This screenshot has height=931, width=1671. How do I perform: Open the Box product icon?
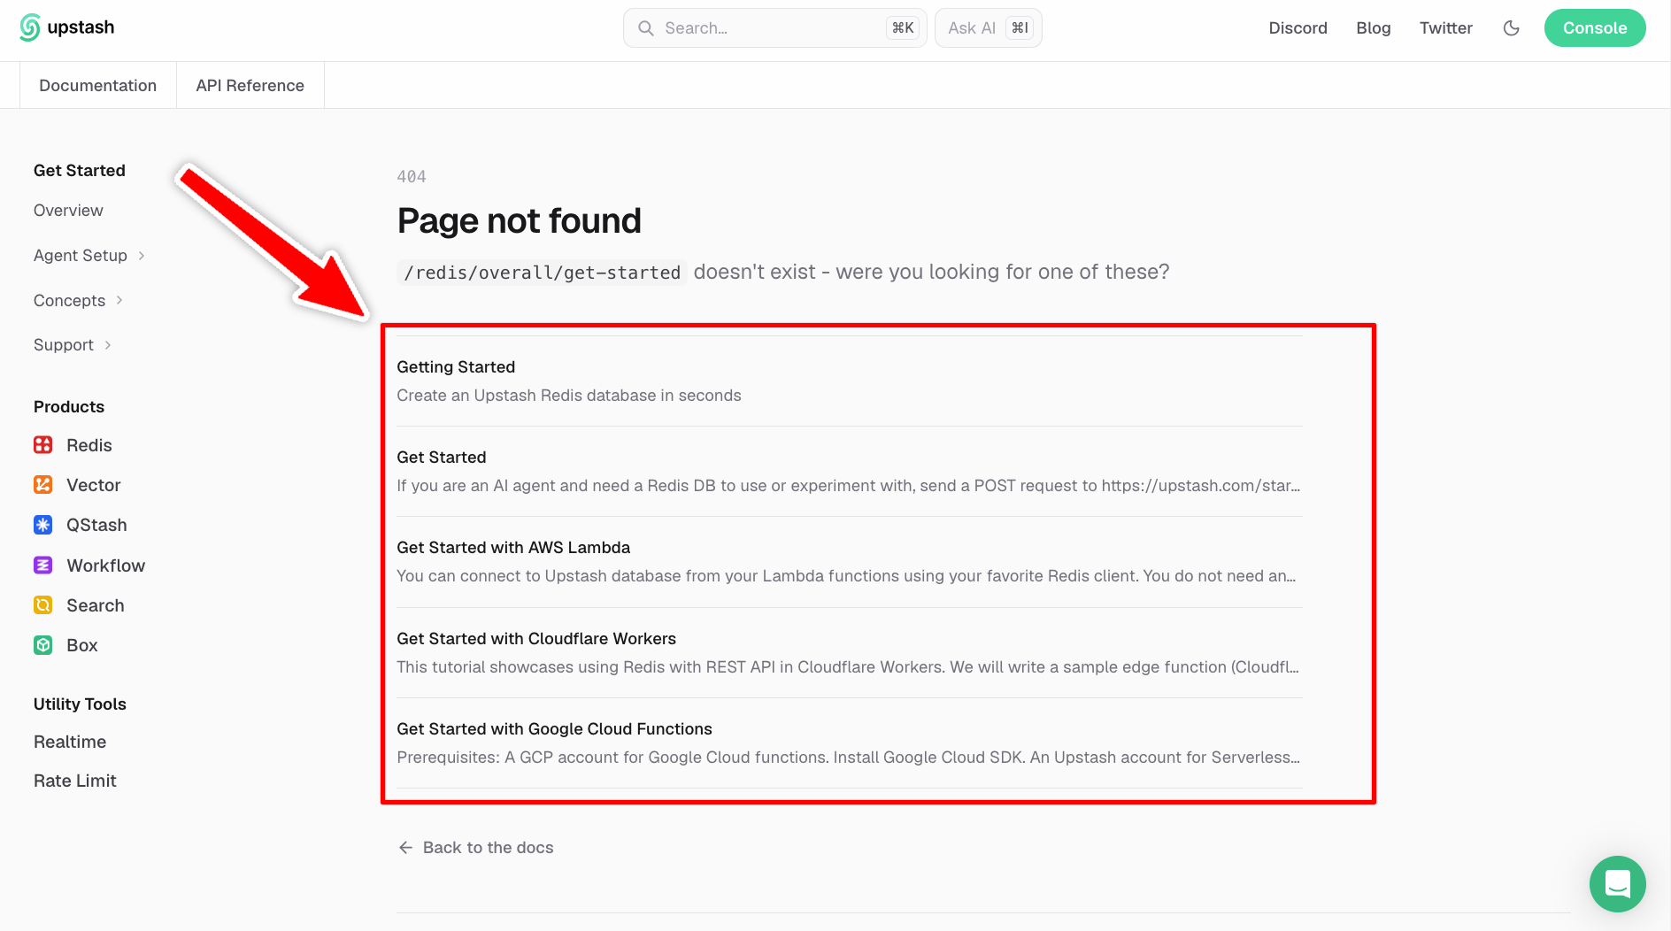coord(42,645)
